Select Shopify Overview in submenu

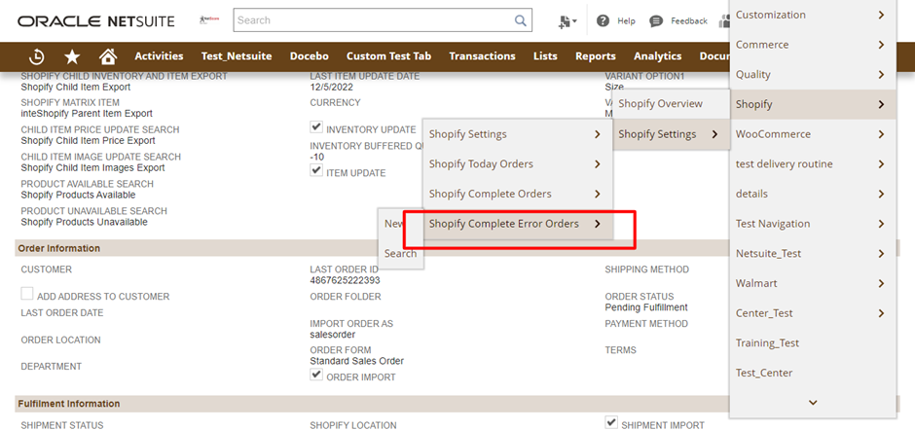(x=671, y=104)
